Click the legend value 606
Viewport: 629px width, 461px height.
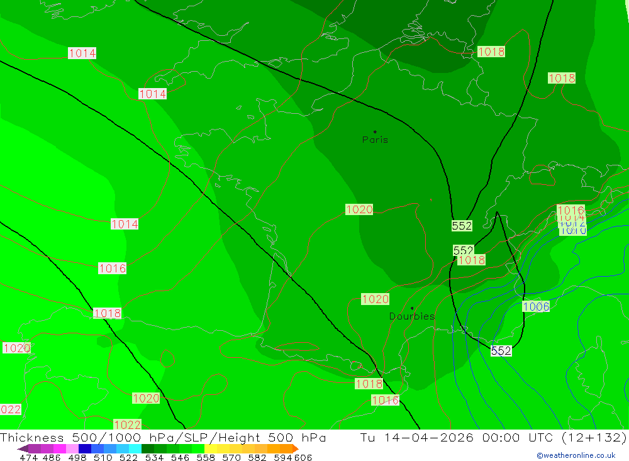pyautogui.click(x=303, y=457)
